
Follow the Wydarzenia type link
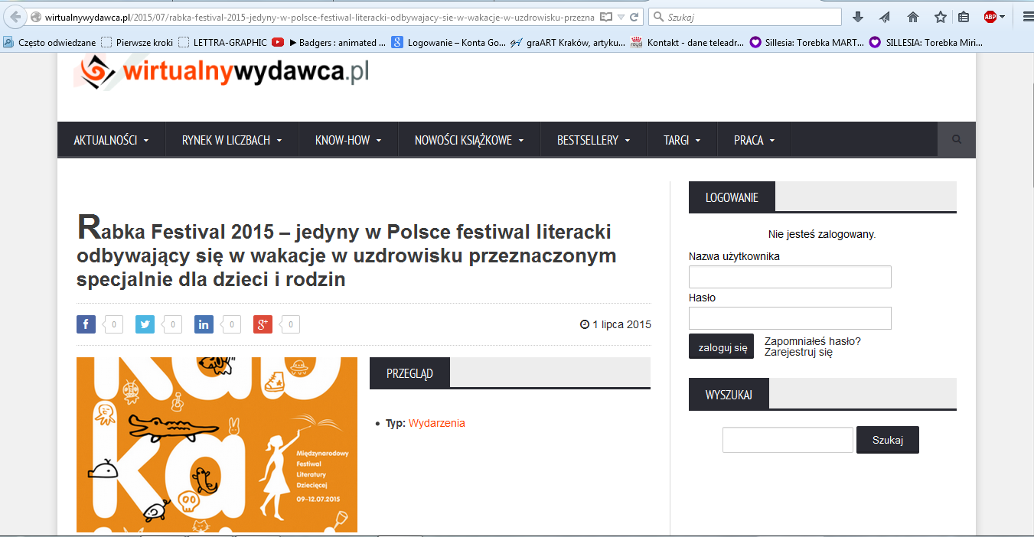click(x=437, y=423)
